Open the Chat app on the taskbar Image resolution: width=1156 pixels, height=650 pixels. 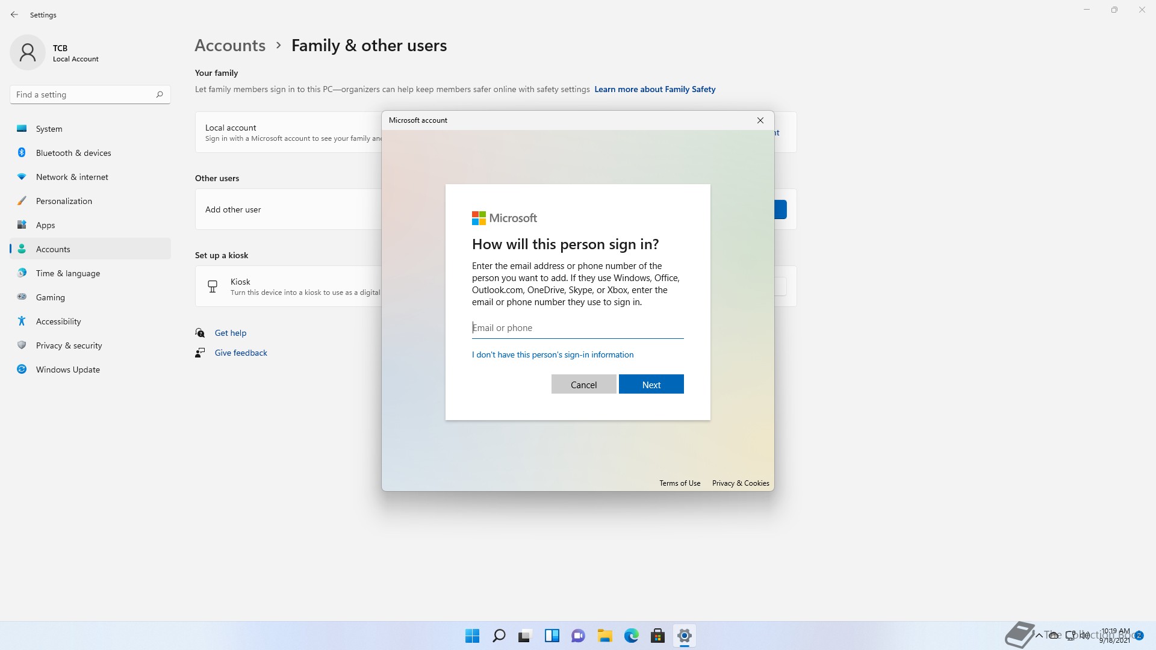(578, 636)
